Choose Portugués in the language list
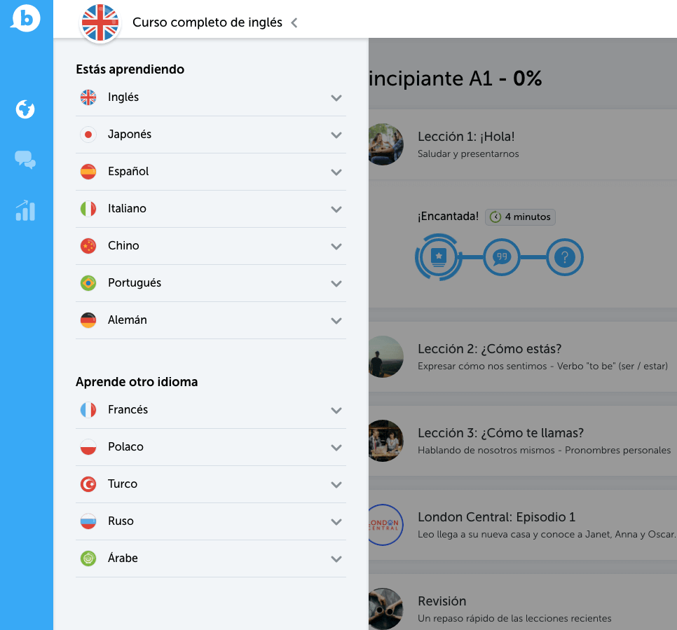 (135, 282)
